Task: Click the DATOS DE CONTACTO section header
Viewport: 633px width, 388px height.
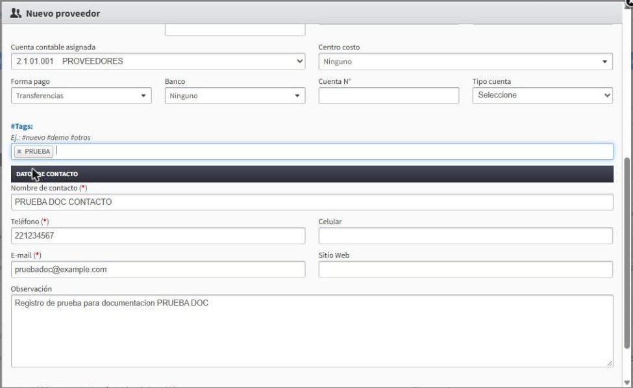Action: (312, 174)
